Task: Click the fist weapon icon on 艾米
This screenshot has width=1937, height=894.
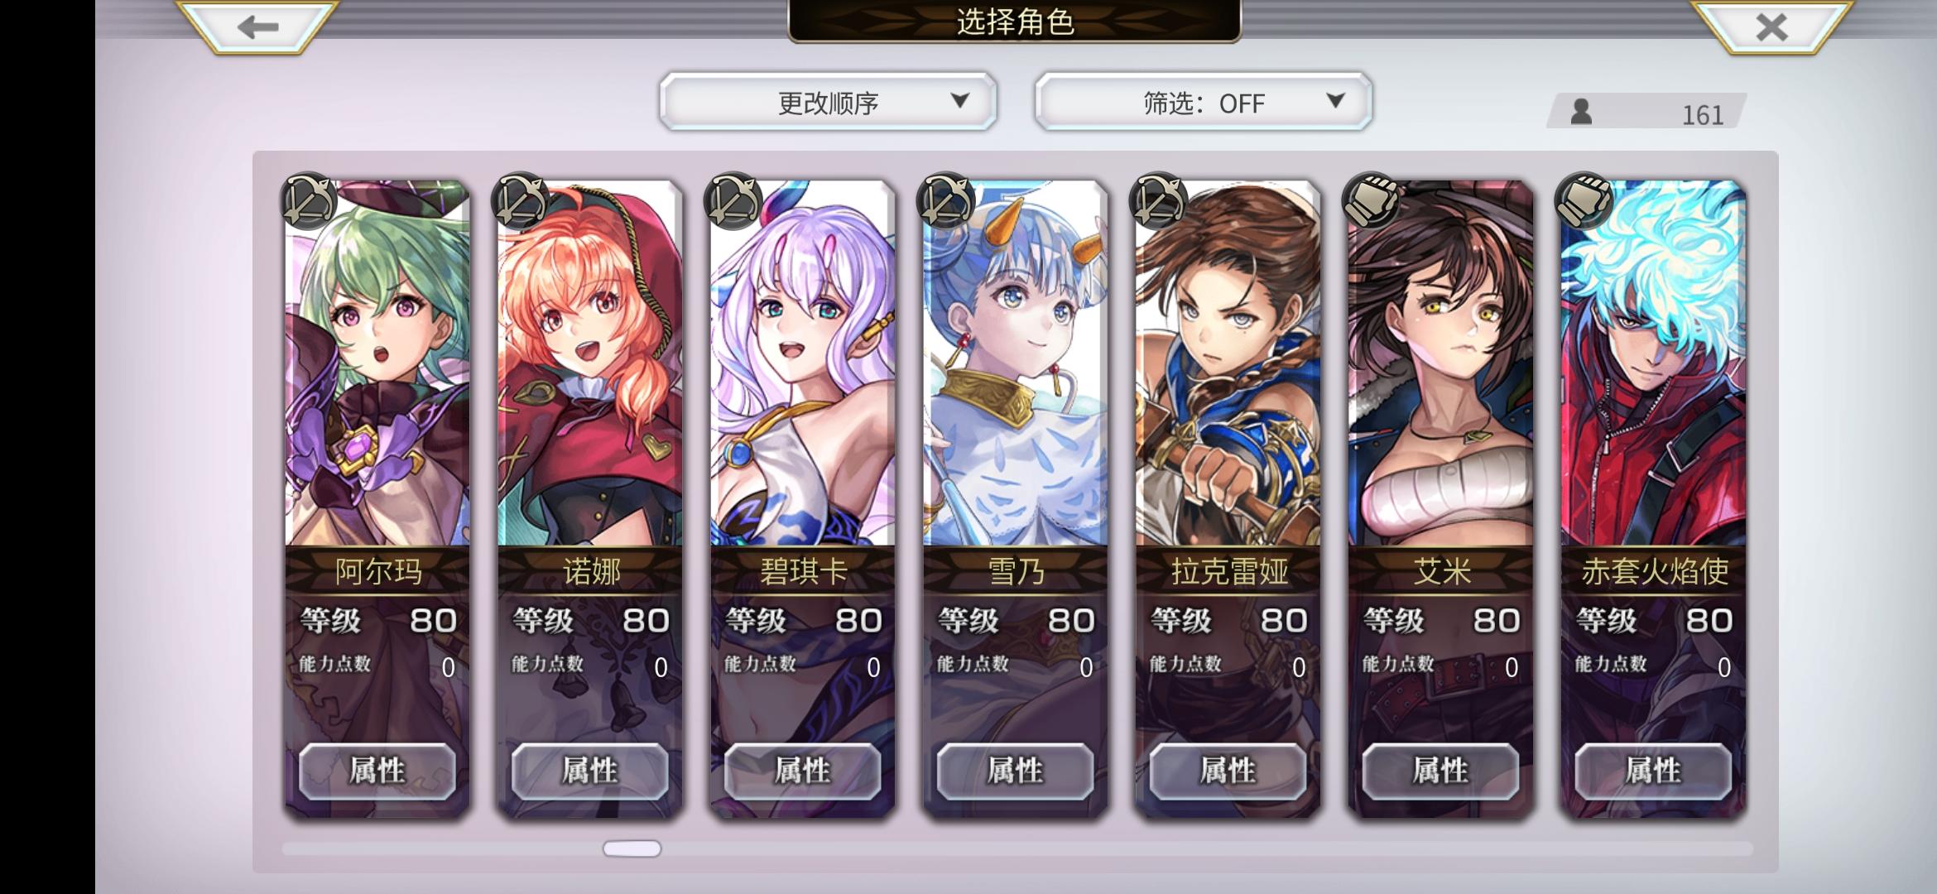Action: (1371, 201)
